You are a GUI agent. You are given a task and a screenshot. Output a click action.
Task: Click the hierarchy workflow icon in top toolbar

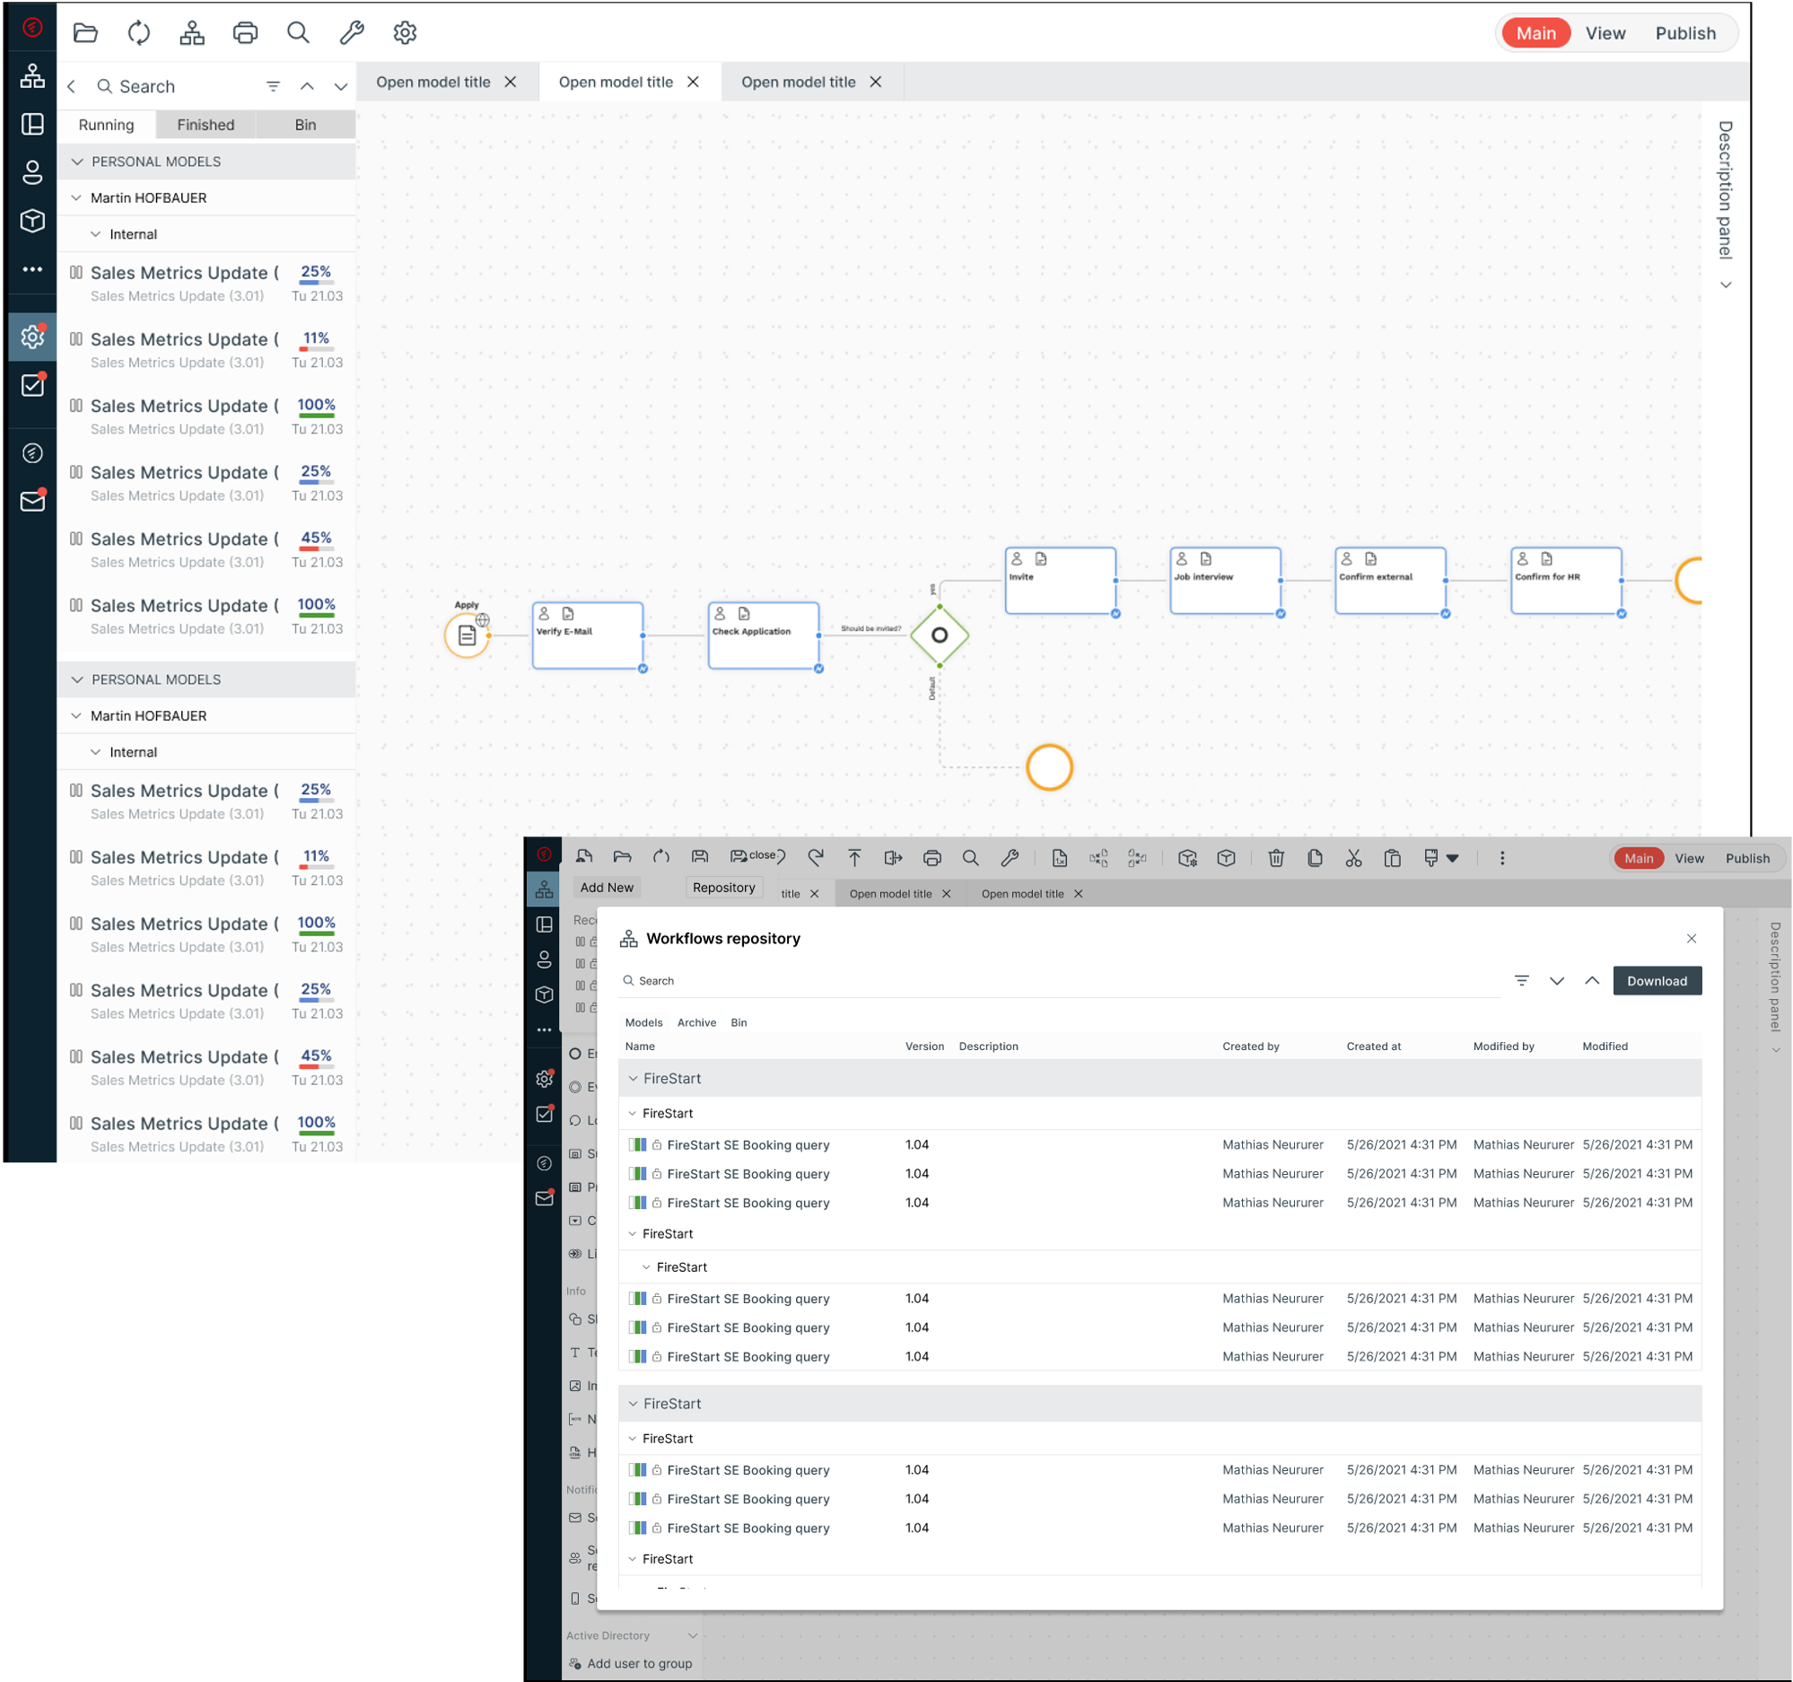[192, 33]
